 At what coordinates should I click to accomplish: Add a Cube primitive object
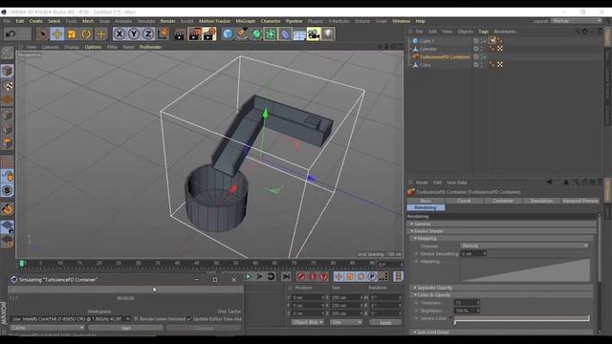[228, 34]
